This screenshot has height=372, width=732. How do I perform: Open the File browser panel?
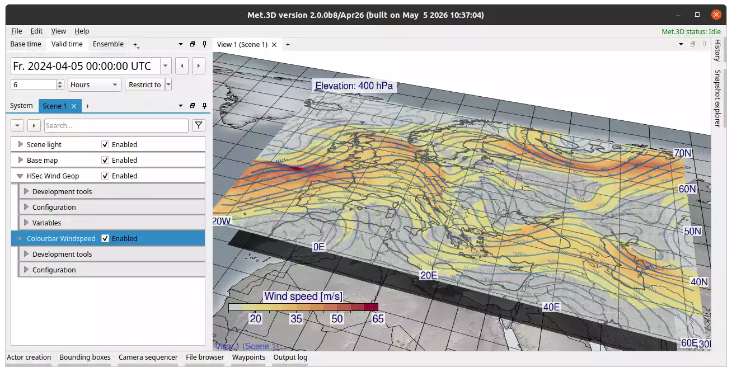[x=205, y=357]
